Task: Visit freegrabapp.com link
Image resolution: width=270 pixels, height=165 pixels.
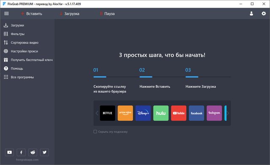Action: click(27, 160)
